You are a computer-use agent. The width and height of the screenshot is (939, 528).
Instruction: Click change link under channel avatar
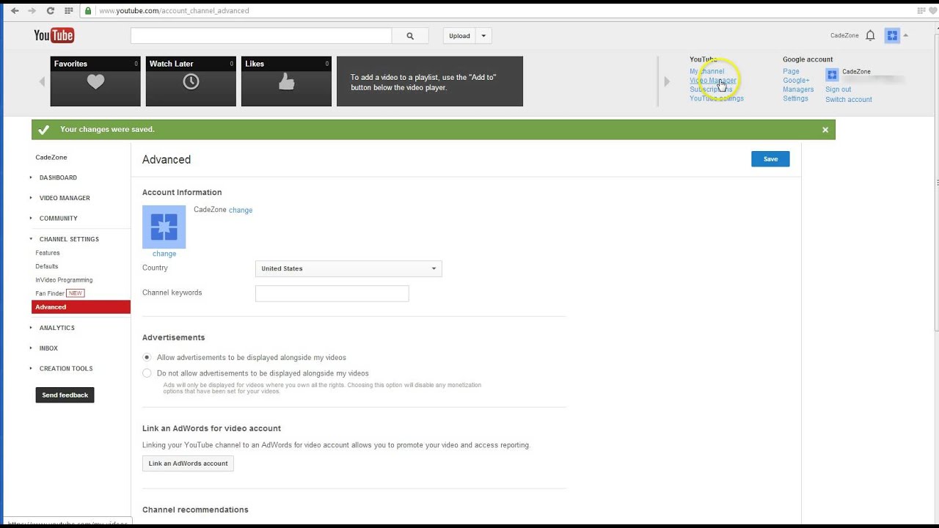(164, 254)
